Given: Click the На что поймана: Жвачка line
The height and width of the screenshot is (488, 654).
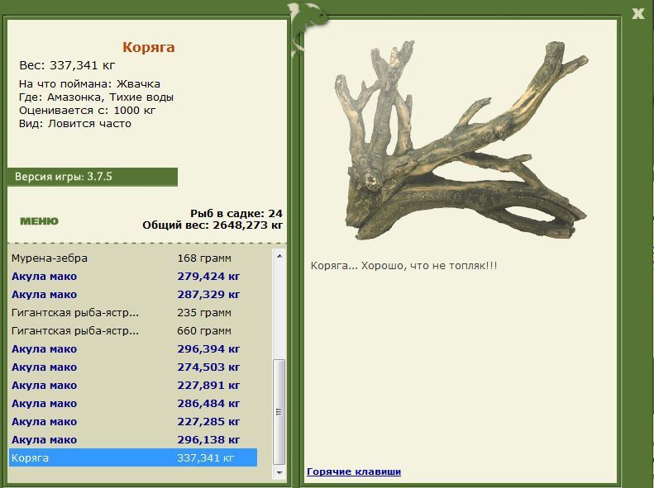Looking at the screenshot, I should (89, 83).
